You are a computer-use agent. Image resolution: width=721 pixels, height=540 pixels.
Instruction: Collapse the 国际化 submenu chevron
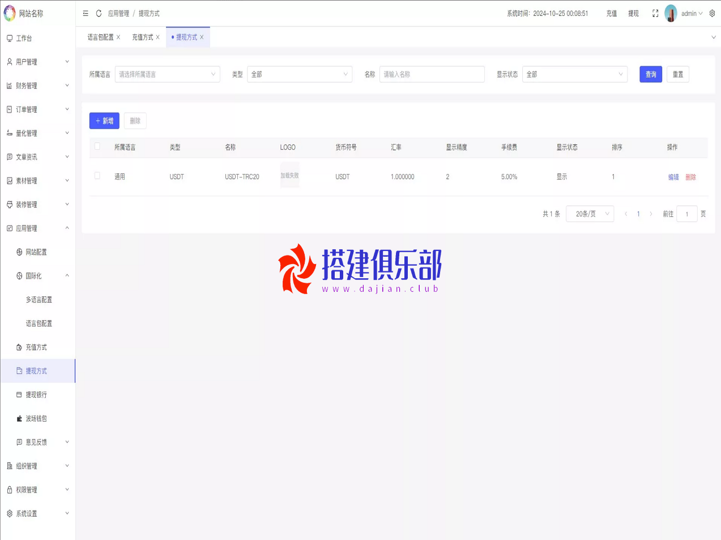67,276
